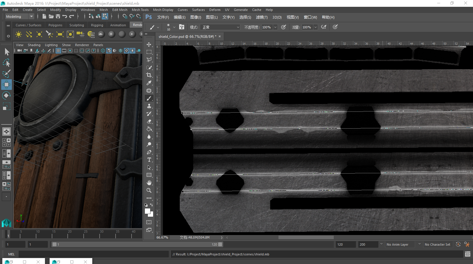Activate the Photoshop Hand tool
The width and height of the screenshot is (473, 264).
(149, 183)
